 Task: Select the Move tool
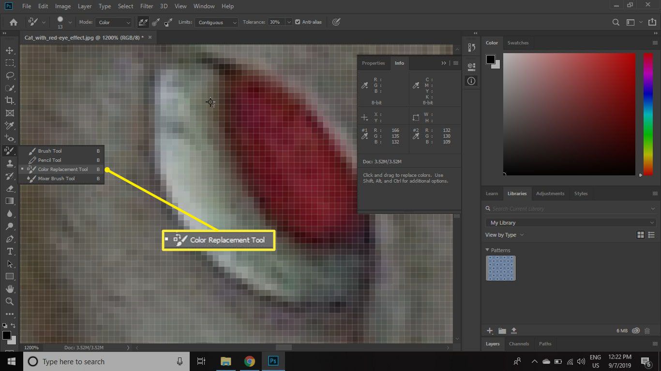tap(9, 50)
